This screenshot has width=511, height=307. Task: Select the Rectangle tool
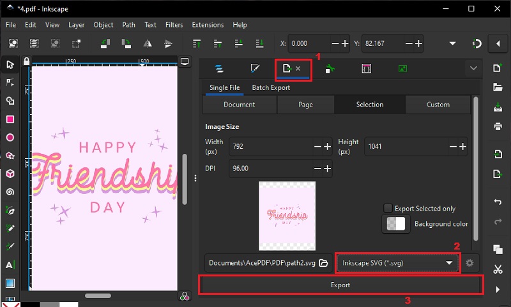point(10,119)
